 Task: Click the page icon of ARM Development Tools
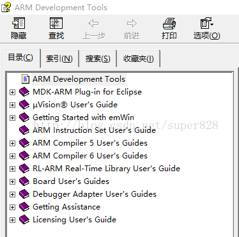pyautogui.click(x=26, y=79)
